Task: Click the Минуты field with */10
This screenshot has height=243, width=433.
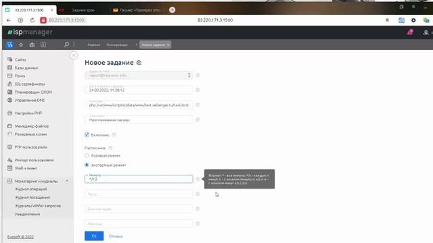Action: pyautogui.click(x=139, y=179)
